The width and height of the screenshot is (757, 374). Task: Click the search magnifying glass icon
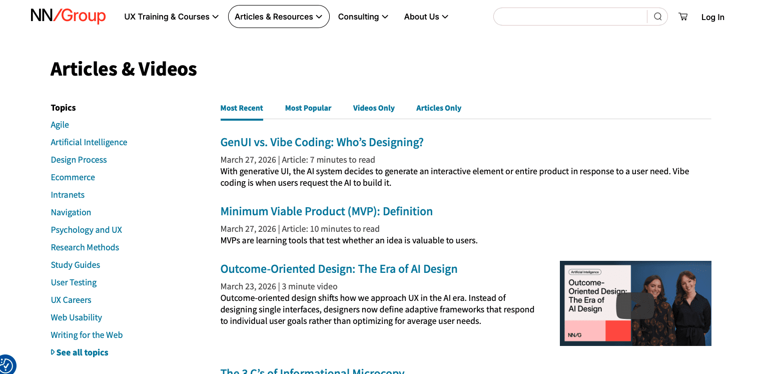coord(657,16)
